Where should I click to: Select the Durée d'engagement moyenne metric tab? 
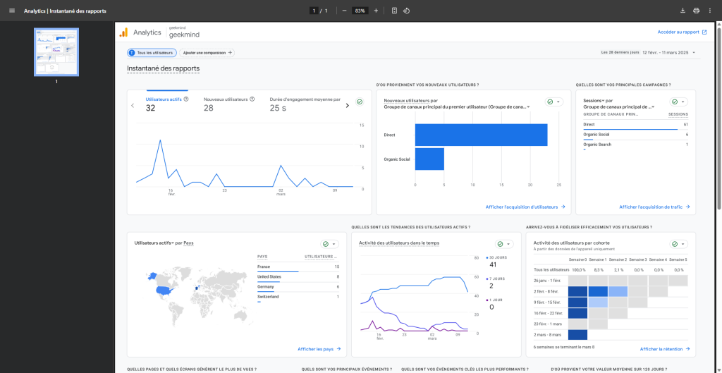(x=305, y=104)
